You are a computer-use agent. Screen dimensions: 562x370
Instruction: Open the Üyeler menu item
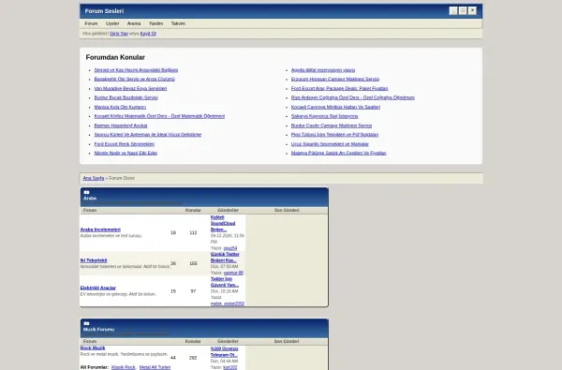point(112,23)
